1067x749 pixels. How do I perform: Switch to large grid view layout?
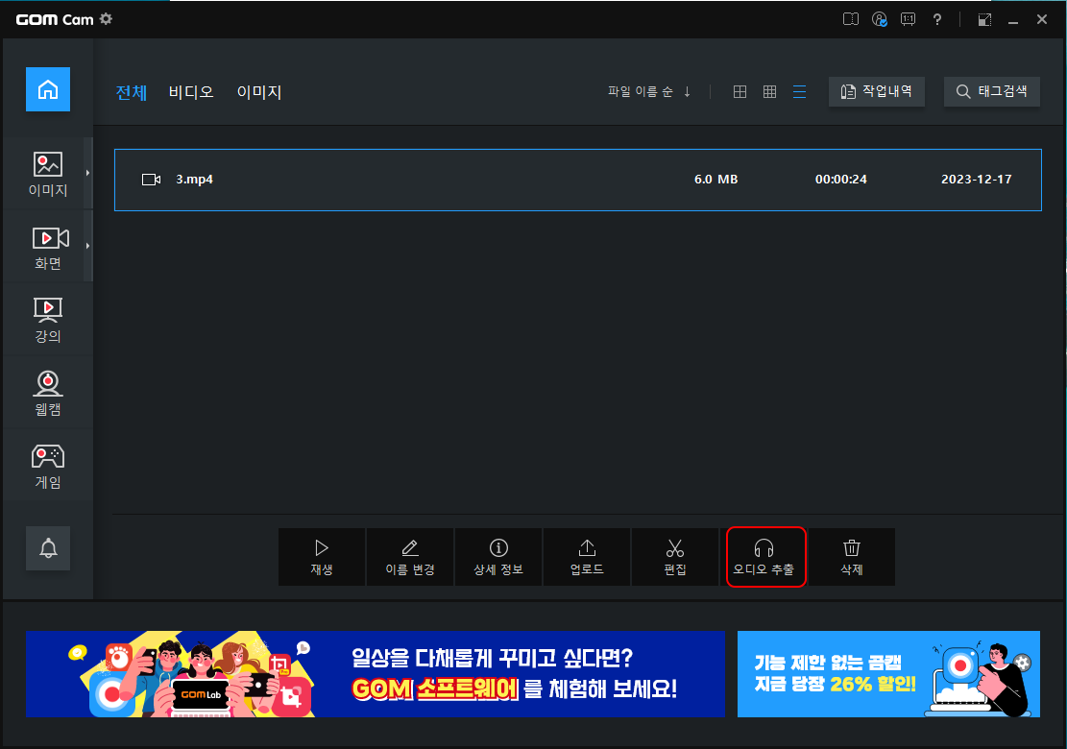coord(740,91)
